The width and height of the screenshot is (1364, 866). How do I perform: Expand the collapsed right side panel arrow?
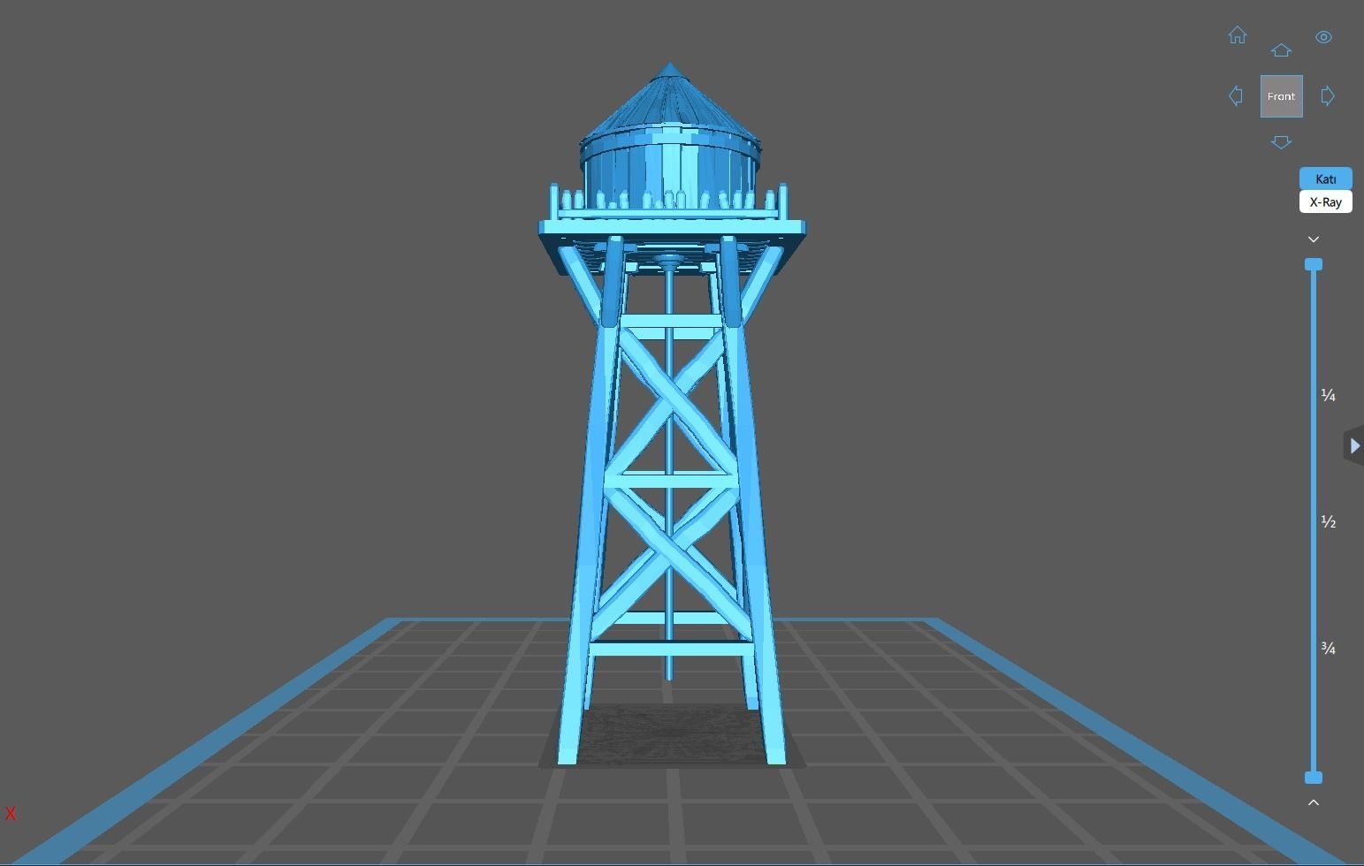click(1353, 445)
